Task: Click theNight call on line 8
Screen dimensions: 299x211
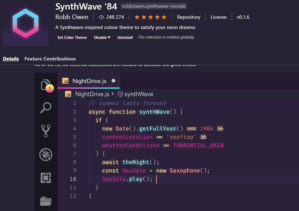Action: 135,162
